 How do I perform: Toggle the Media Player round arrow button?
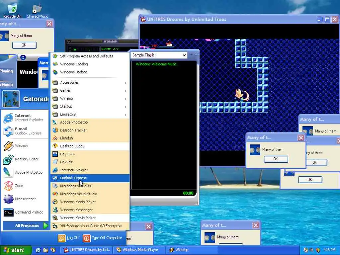(x=23, y=57)
